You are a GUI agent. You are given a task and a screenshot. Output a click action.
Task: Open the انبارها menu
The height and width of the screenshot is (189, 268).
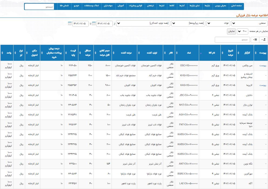(x=162, y=6)
